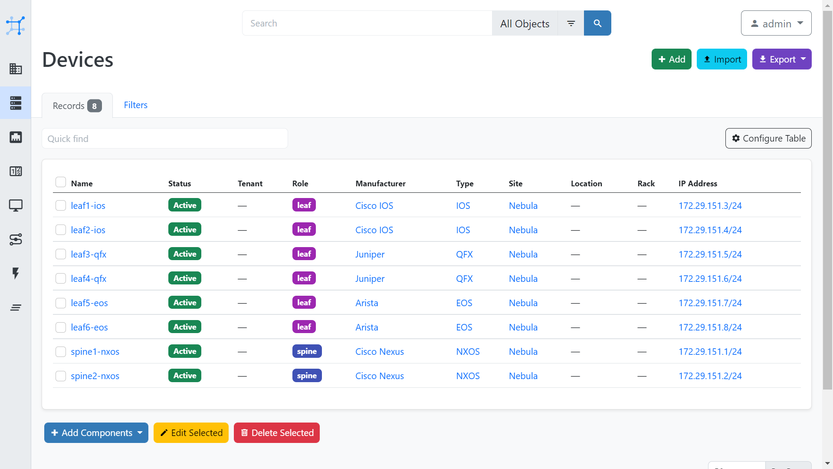Open the Organization building sidebar icon

pos(16,69)
